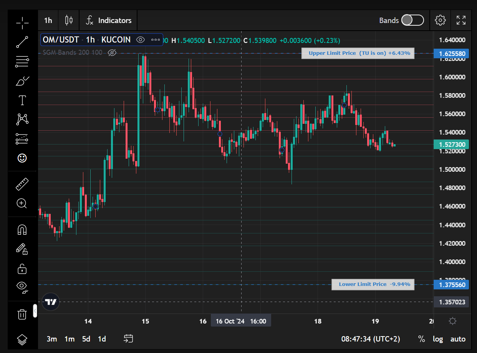
Task: Open the object tree layers icon
Action: 22,339
